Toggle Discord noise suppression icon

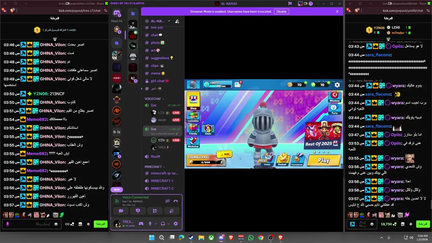(x=167, y=201)
